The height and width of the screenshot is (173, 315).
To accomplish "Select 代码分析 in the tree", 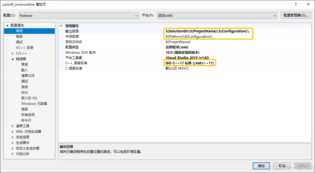I will point(23,154).
